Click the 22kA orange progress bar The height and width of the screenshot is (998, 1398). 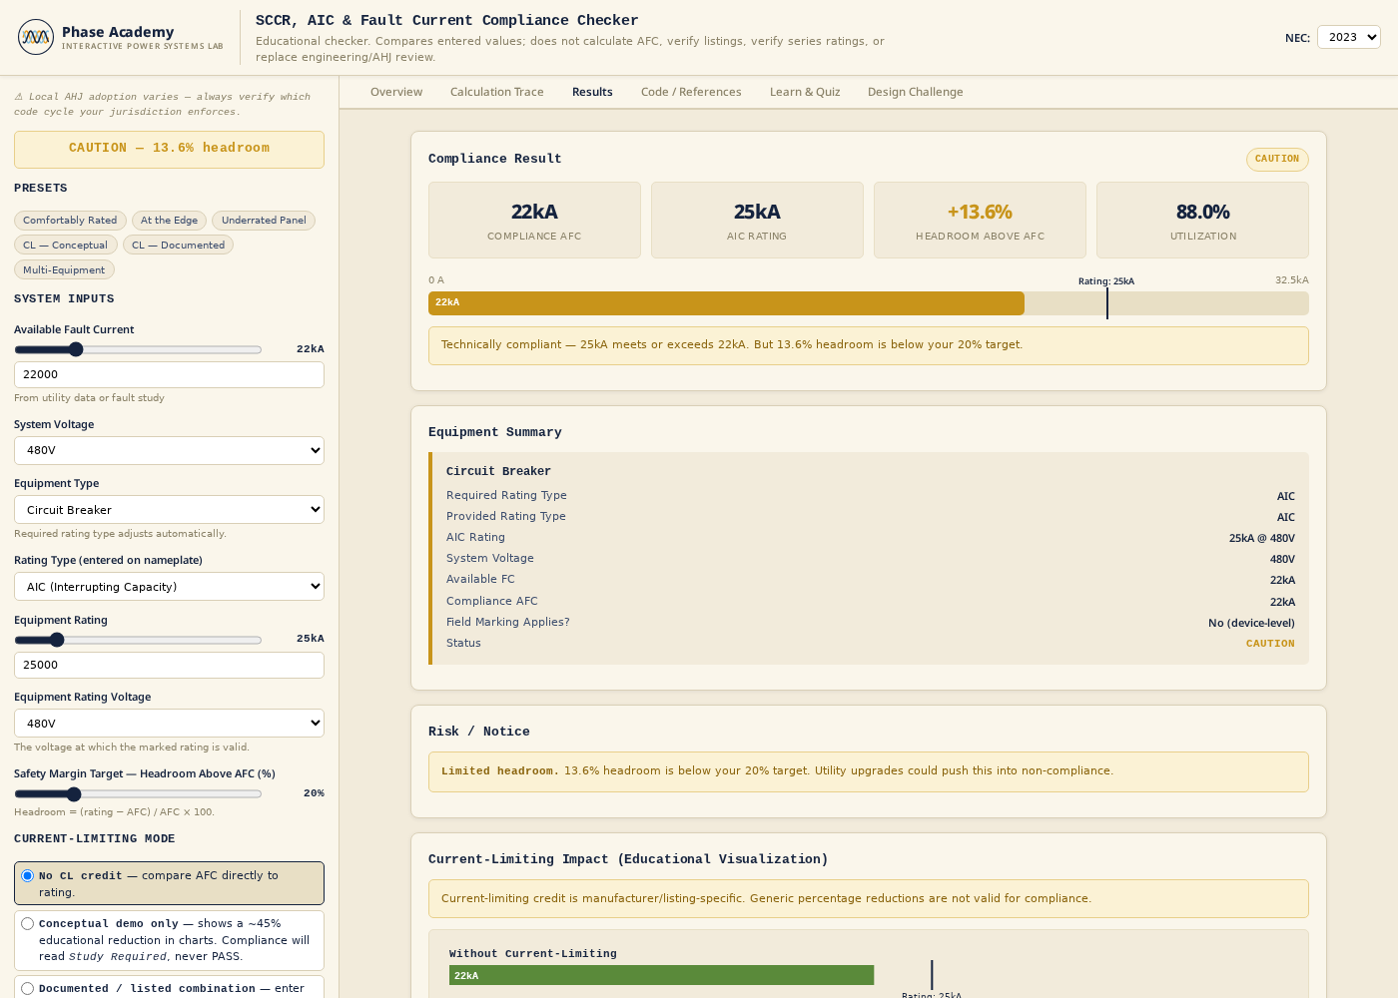point(726,303)
